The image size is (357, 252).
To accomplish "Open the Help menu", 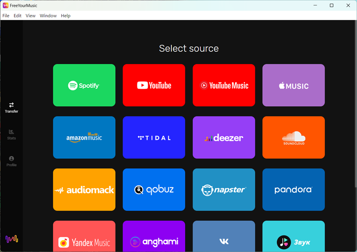I will point(66,16).
